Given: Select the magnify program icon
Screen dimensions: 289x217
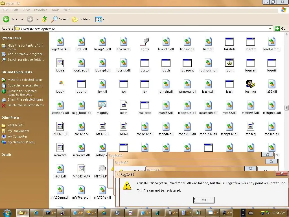Looking at the screenshot, I should tap(102, 105).
